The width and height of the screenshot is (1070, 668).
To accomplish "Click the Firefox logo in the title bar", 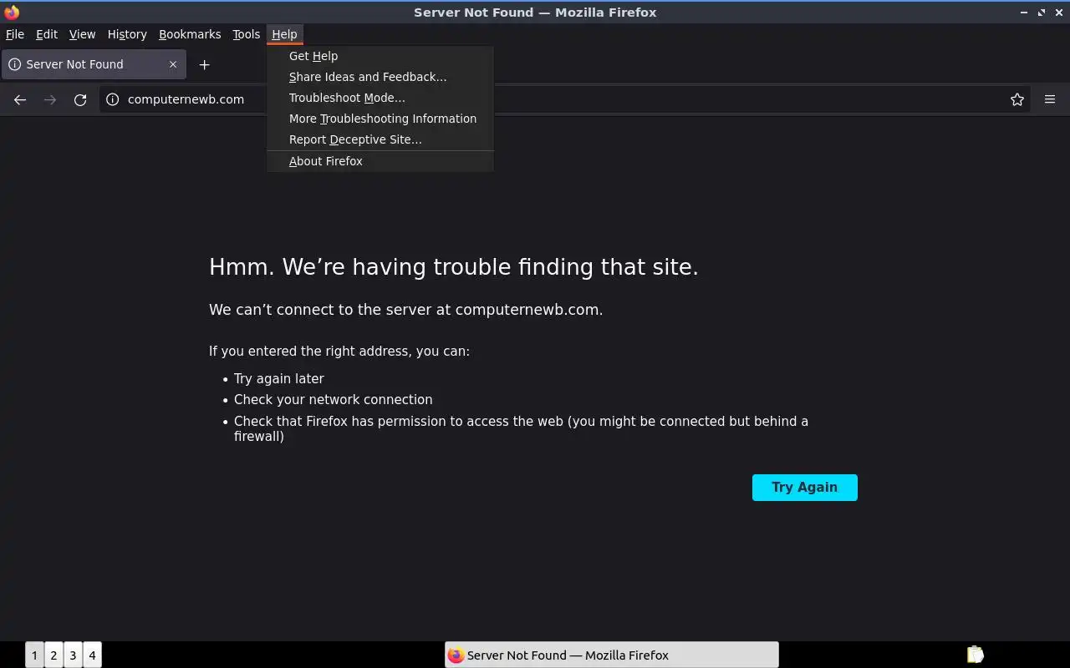I will 12,12.
